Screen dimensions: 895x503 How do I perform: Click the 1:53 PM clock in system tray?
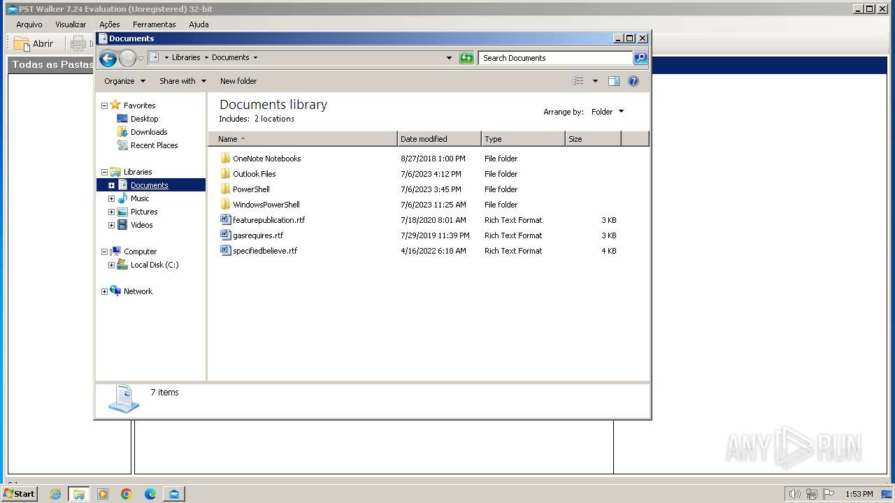(x=859, y=494)
